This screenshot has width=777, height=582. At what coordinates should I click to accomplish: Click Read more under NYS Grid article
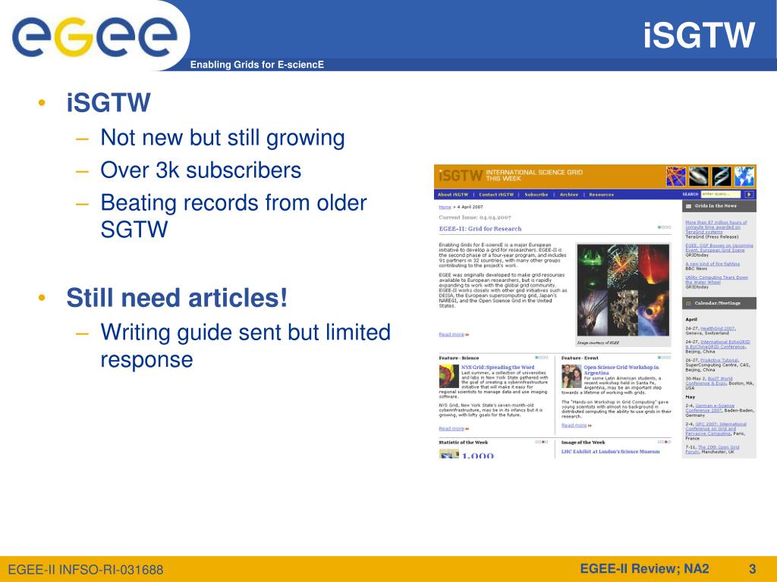pos(451,429)
